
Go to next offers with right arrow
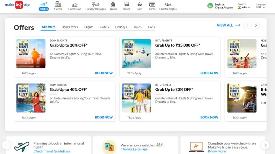point(256,25)
